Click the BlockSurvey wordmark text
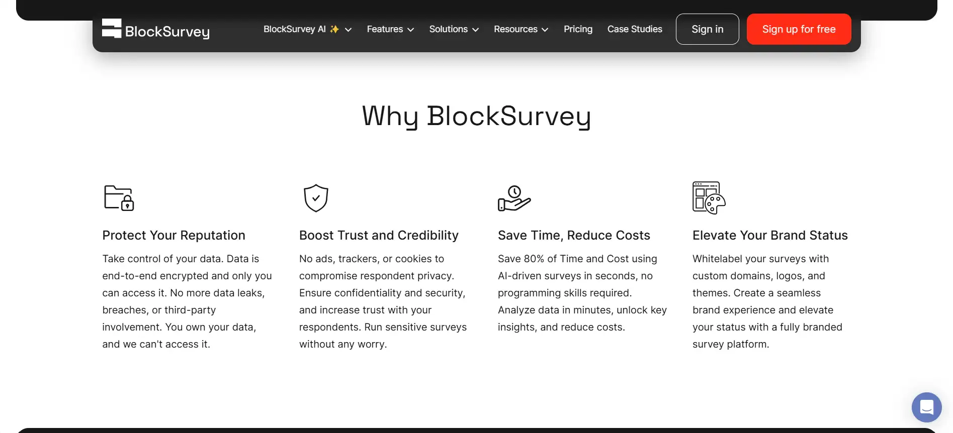Viewport: 953px width, 433px height. (x=167, y=32)
